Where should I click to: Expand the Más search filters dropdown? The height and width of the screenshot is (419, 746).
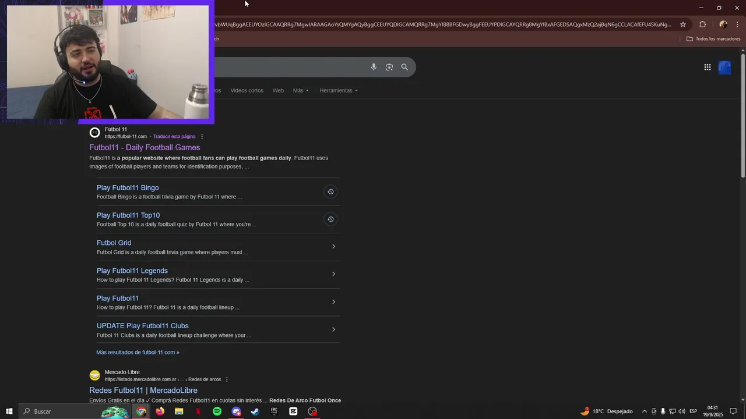click(x=301, y=91)
